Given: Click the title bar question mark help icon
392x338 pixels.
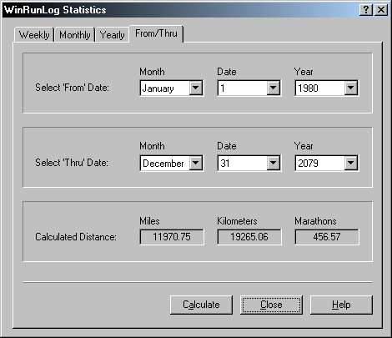Looking at the screenshot, I should [x=366, y=10].
